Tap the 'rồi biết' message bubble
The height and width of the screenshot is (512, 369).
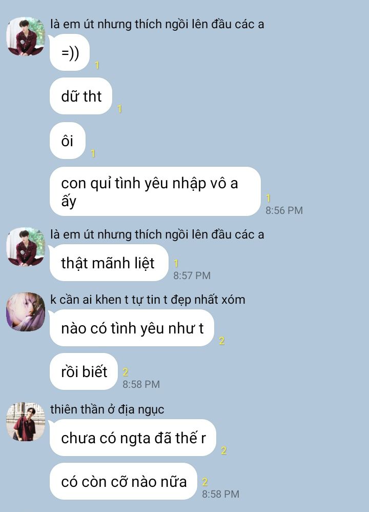(84, 371)
